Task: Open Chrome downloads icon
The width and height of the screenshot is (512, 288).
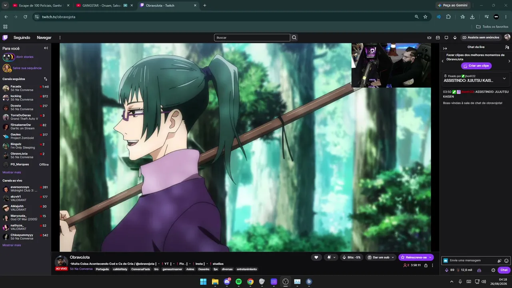Action: coord(472,17)
